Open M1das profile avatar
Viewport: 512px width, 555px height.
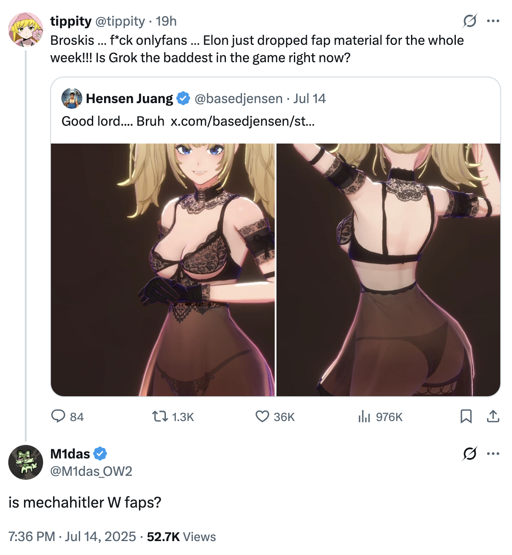tap(26, 462)
